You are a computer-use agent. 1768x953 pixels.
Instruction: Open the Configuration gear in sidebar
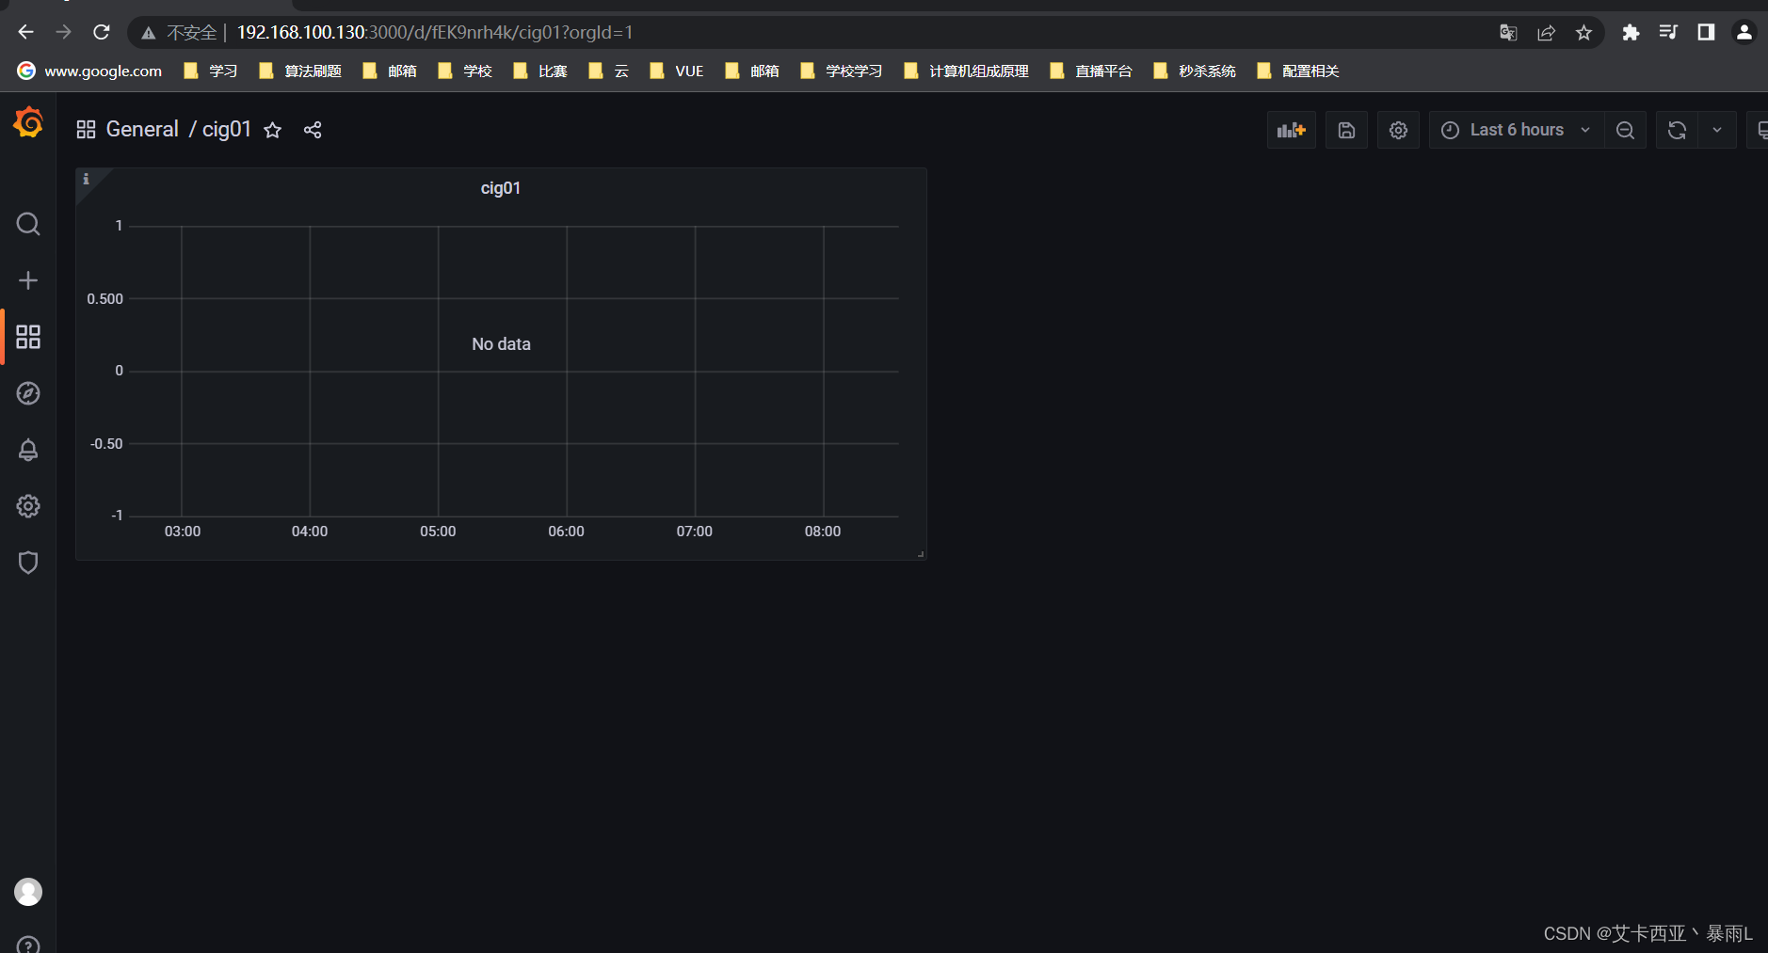(28, 506)
